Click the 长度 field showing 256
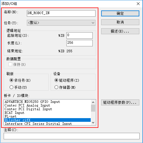 click(x=79, y=43)
